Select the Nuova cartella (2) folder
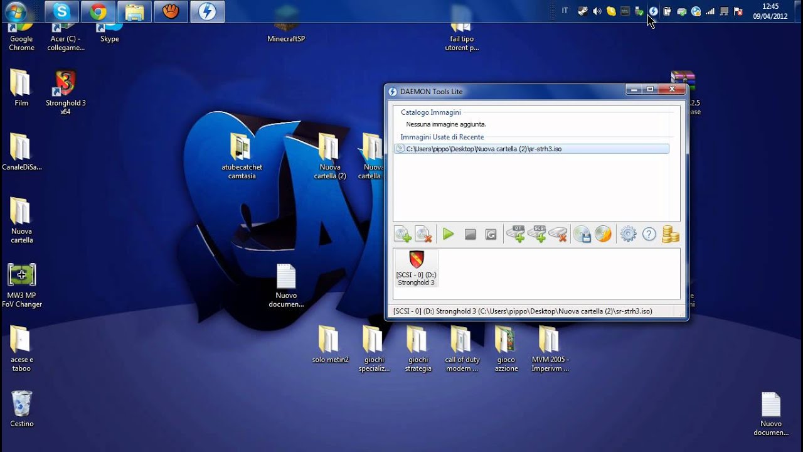Viewport: 803px width, 452px height. [x=329, y=156]
